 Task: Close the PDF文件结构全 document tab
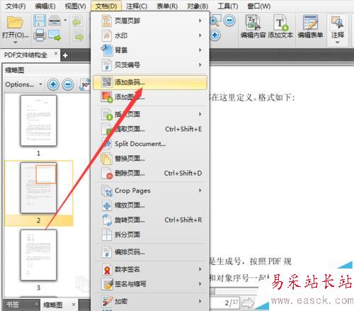pos(56,54)
